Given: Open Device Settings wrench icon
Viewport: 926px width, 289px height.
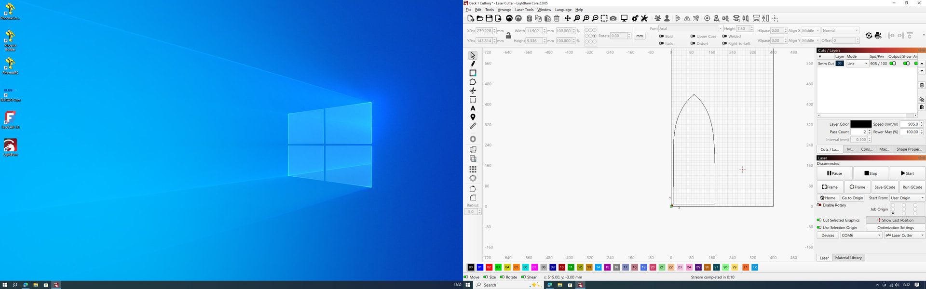Looking at the screenshot, I should [x=644, y=18].
